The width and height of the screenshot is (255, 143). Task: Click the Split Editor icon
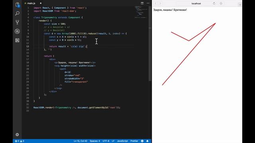pos(142,3)
